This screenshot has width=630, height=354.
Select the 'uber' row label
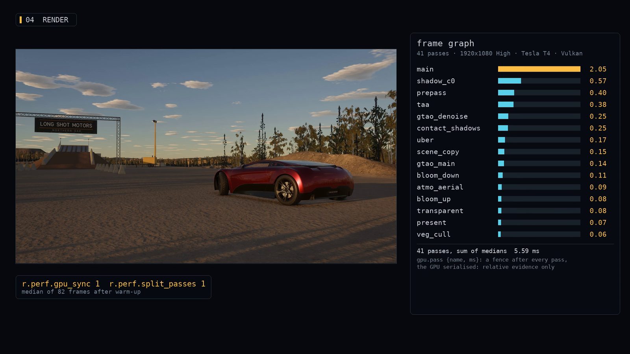425,140
